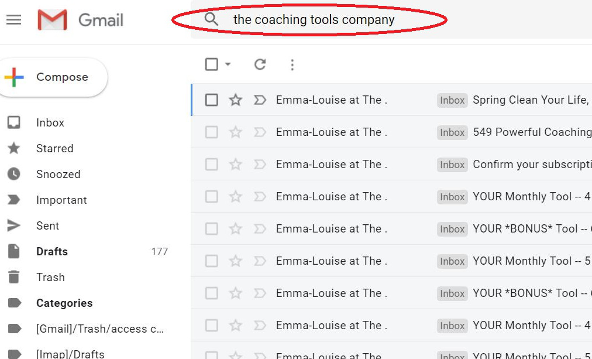Screen dimensions: 592x359
Task: Refresh the email list
Action: 260,64
